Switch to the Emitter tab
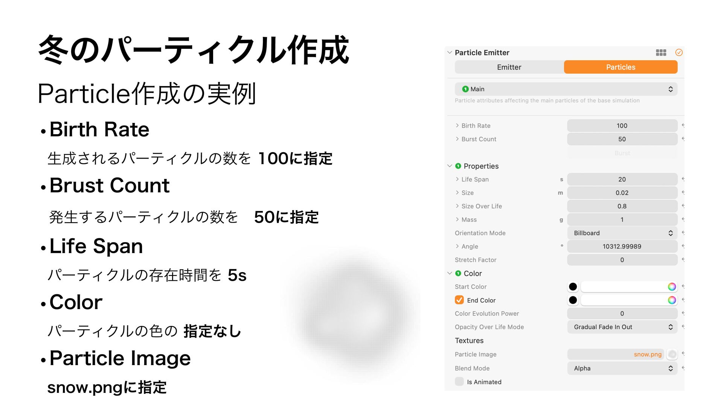Screen dimensions: 723x406 pyautogui.click(x=509, y=67)
